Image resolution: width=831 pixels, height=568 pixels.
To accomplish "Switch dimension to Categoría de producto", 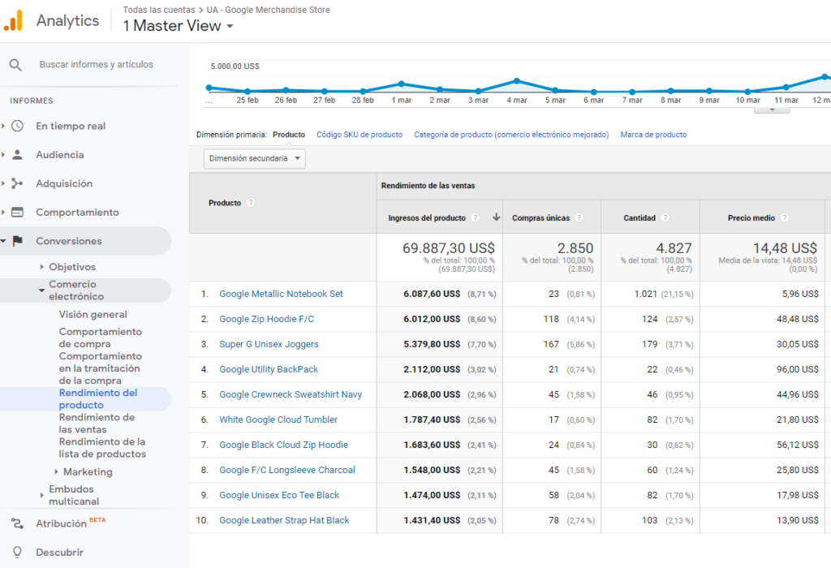I will coord(511,135).
